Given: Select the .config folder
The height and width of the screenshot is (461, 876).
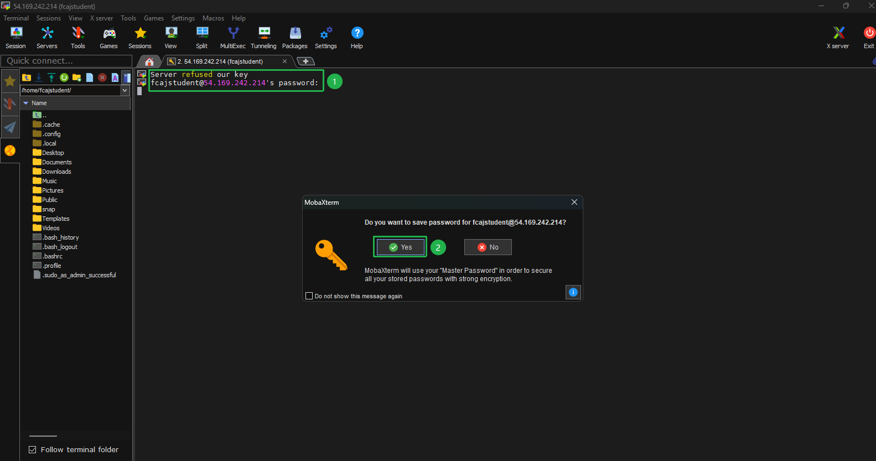Looking at the screenshot, I should tap(47, 134).
